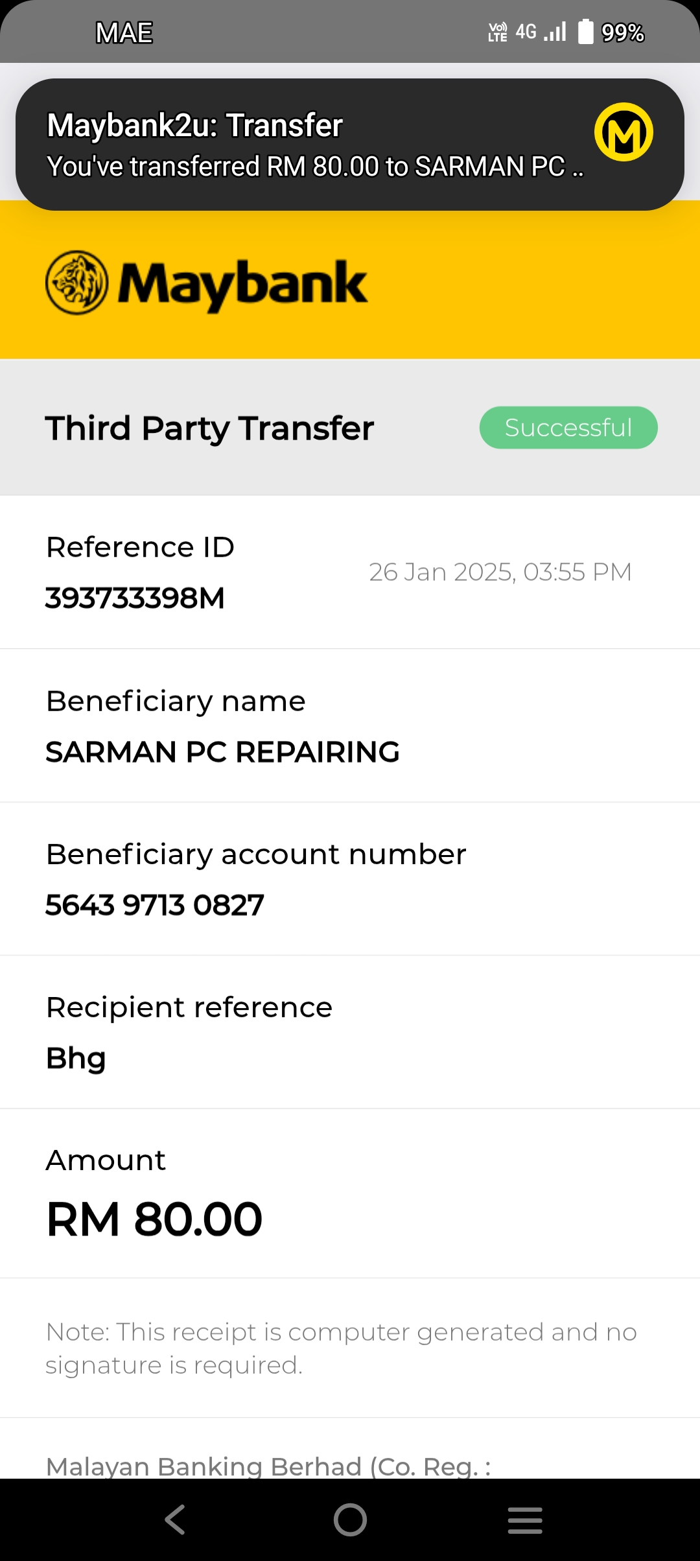Tap the green Successful status badge

click(x=568, y=427)
